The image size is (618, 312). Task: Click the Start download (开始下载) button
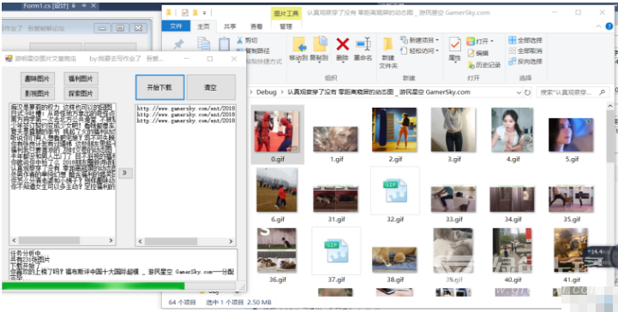(x=159, y=87)
